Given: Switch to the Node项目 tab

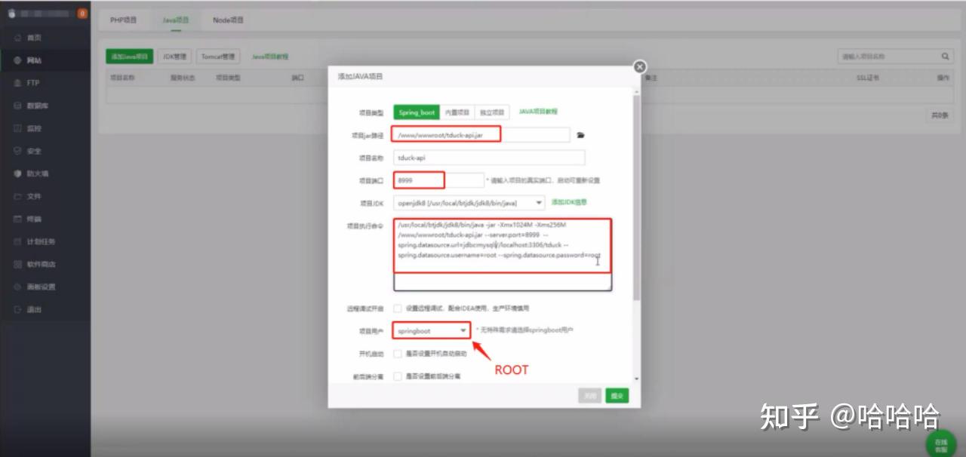Looking at the screenshot, I should (228, 20).
